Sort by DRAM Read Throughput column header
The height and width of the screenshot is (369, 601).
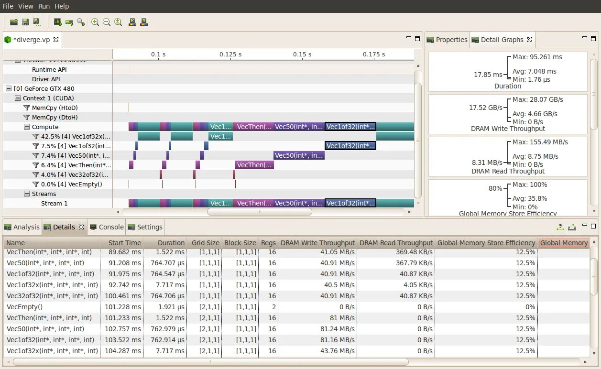(396, 243)
